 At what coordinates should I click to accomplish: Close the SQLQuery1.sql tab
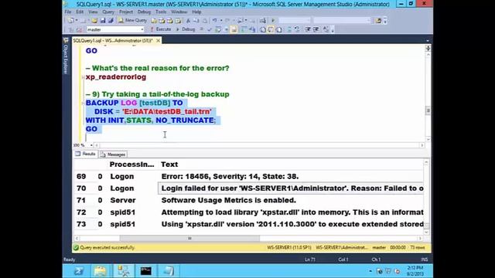[x=158, y=41]
